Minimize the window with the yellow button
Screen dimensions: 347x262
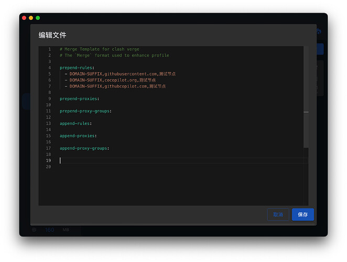[x=31, y=18]
